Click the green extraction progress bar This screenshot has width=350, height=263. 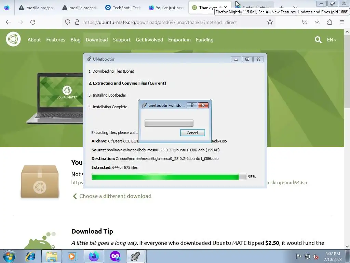tap(169, 177)
